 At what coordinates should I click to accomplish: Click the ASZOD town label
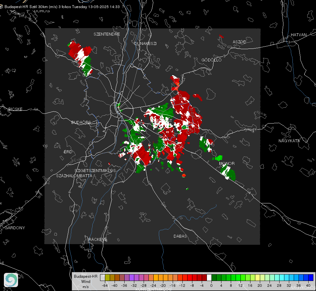point(240,42)
